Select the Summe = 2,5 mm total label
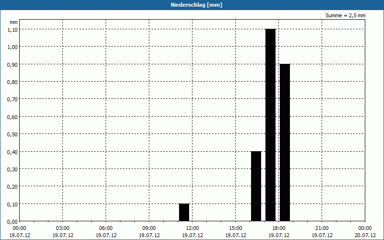Viewport: 384px width, 240px height. pyautogui.click(x=345, y=15)
